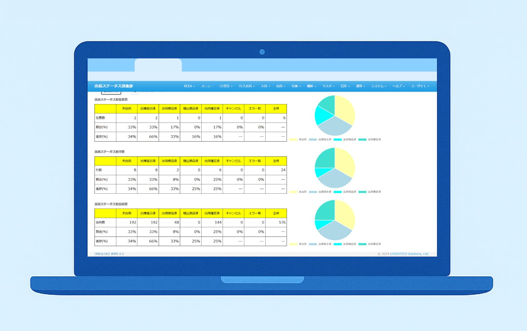
Task: Open the 荷主A dropdown in navigation bar
Action: point(189,86)
